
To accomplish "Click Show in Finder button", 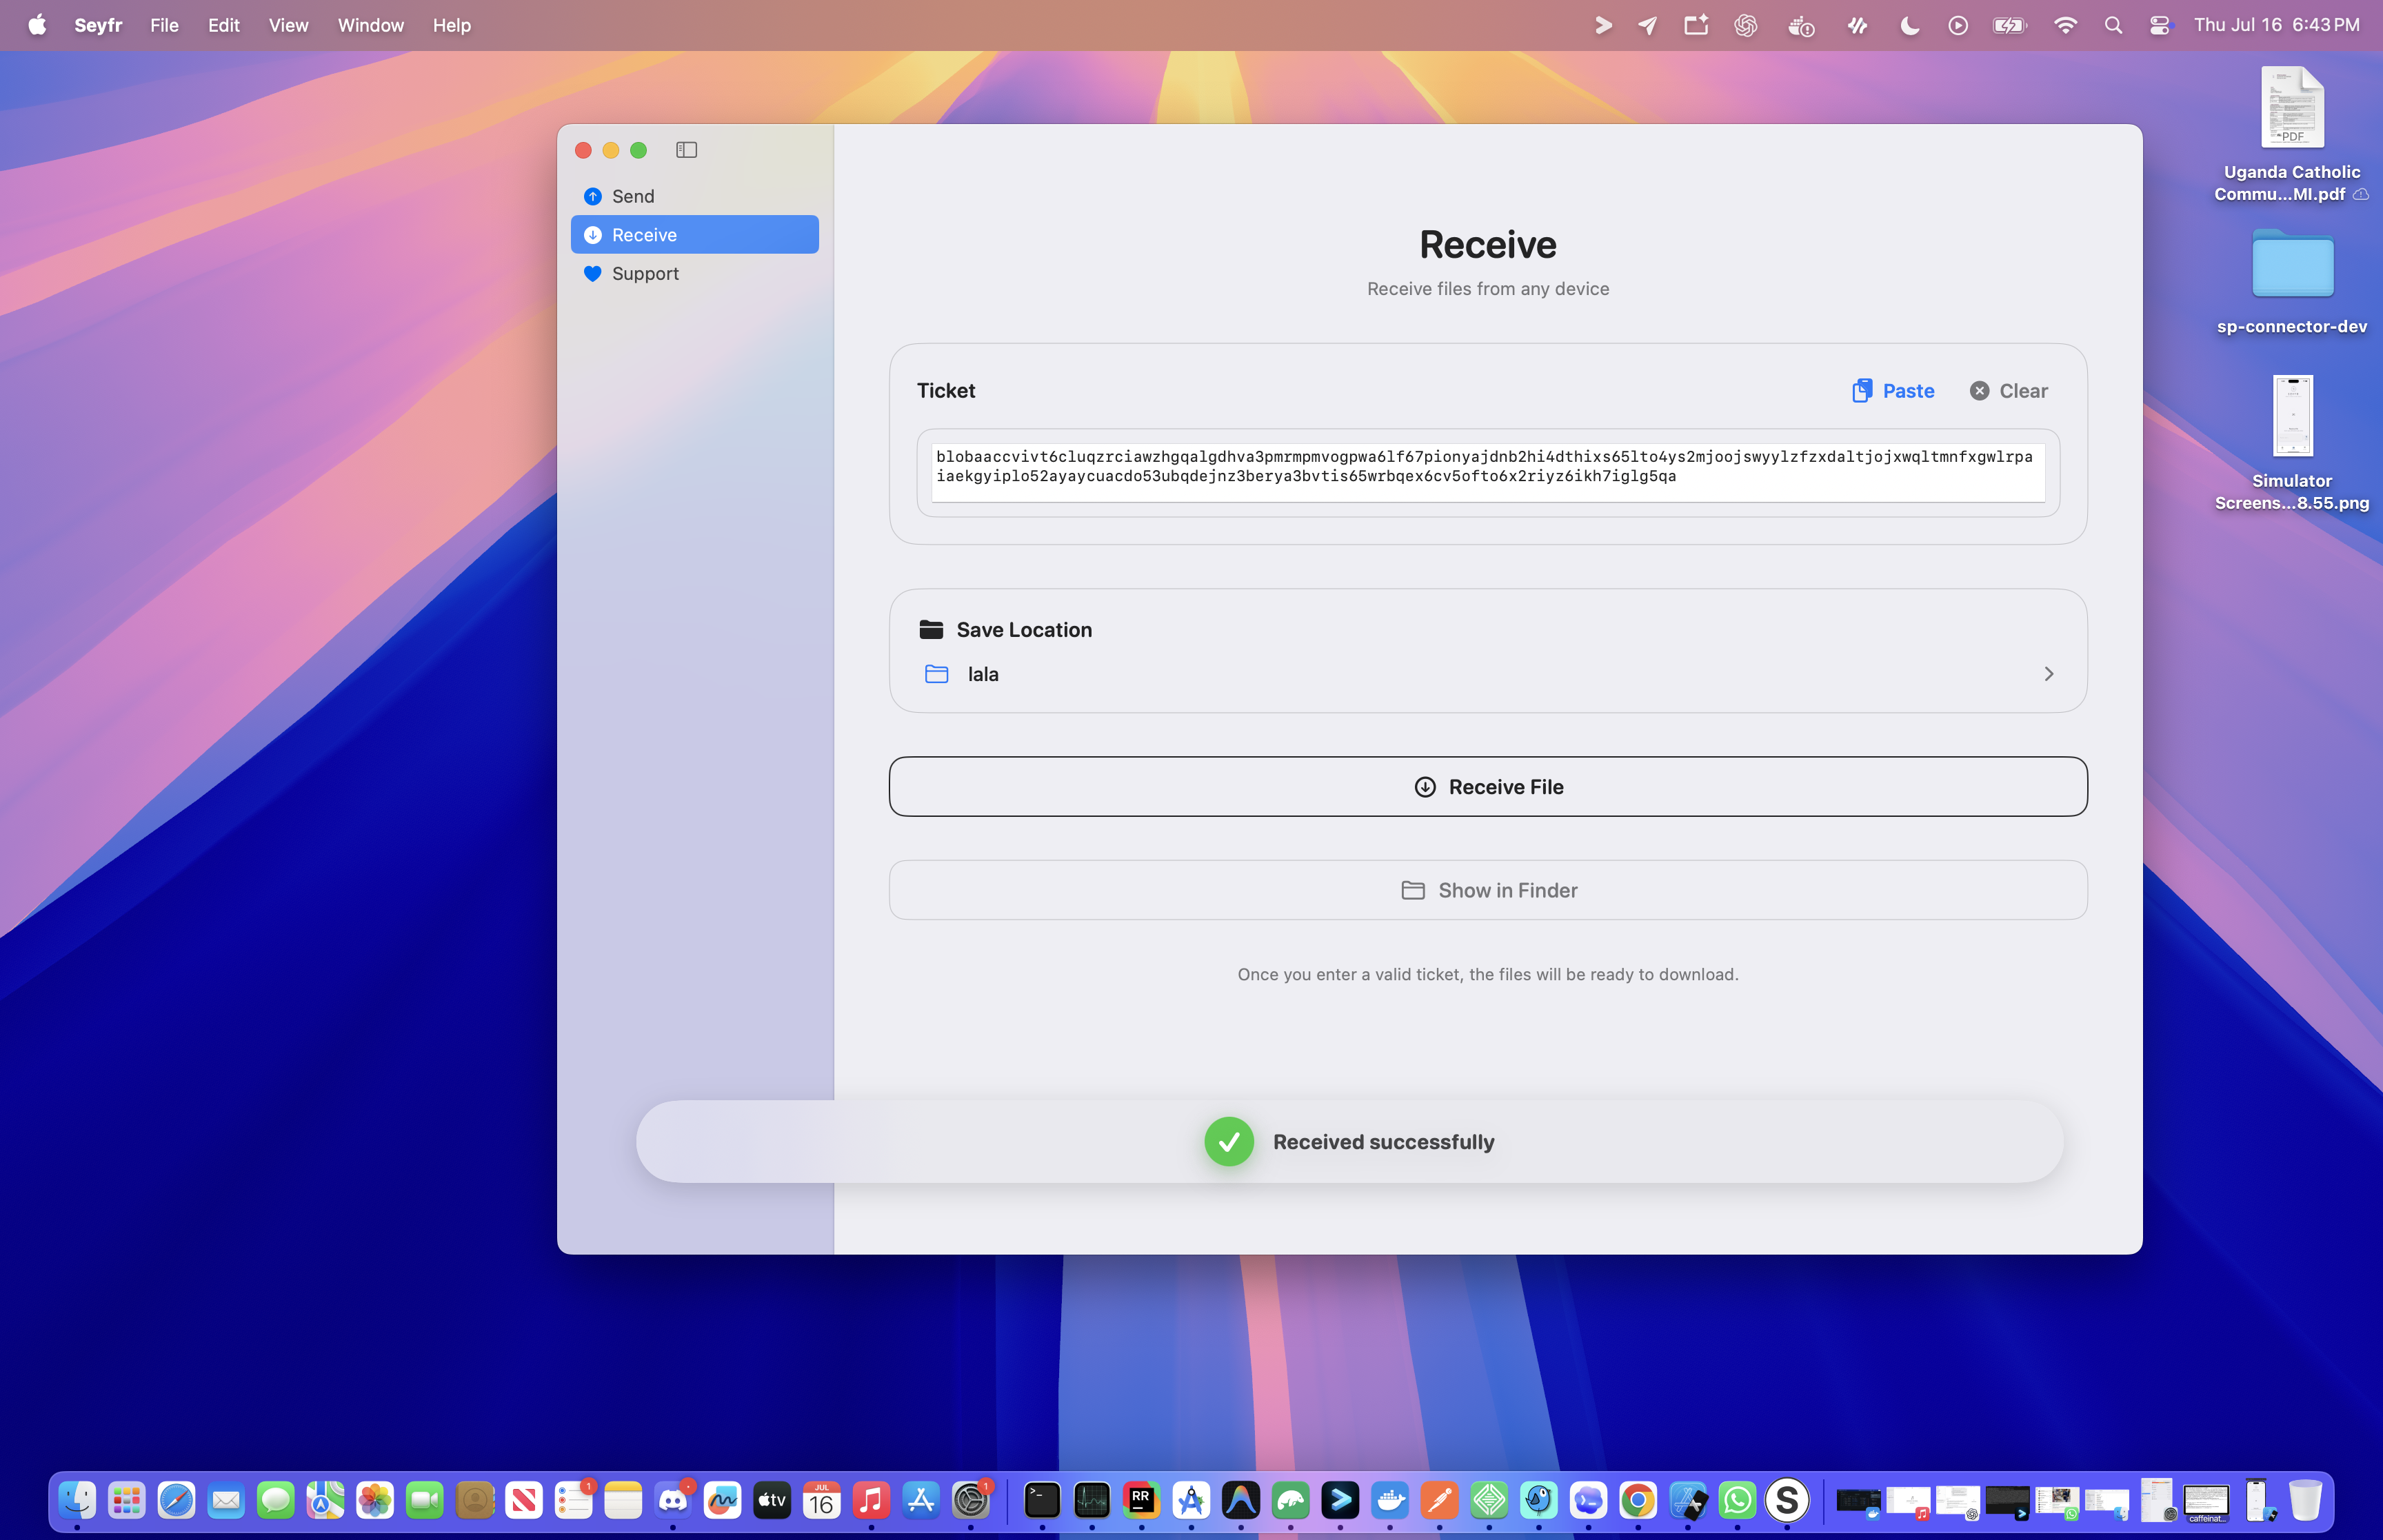I will (1487, 890).
